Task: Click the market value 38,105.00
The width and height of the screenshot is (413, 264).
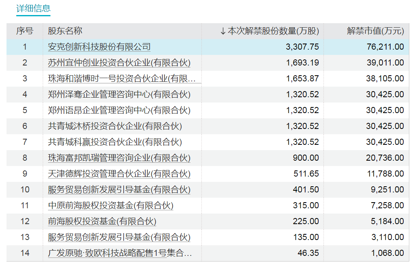Action: coord(385,79)
